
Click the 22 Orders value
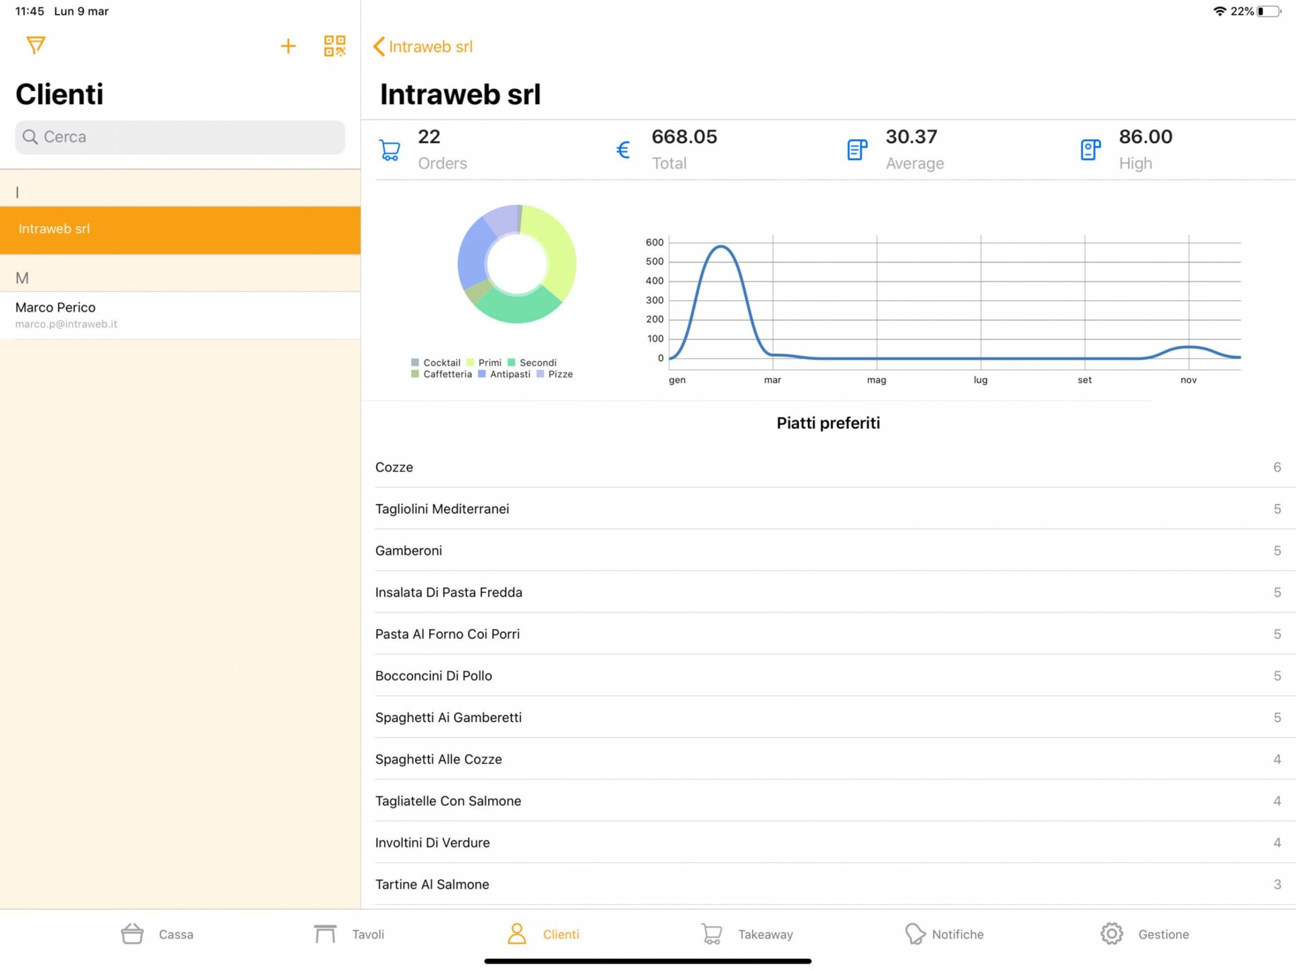tap(429, 137)
